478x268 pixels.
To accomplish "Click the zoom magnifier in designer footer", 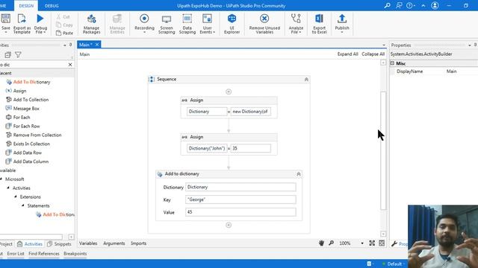I will coord(331,243).
